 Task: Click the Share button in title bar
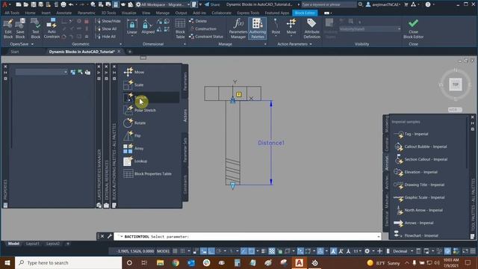[x=212, y=4]
